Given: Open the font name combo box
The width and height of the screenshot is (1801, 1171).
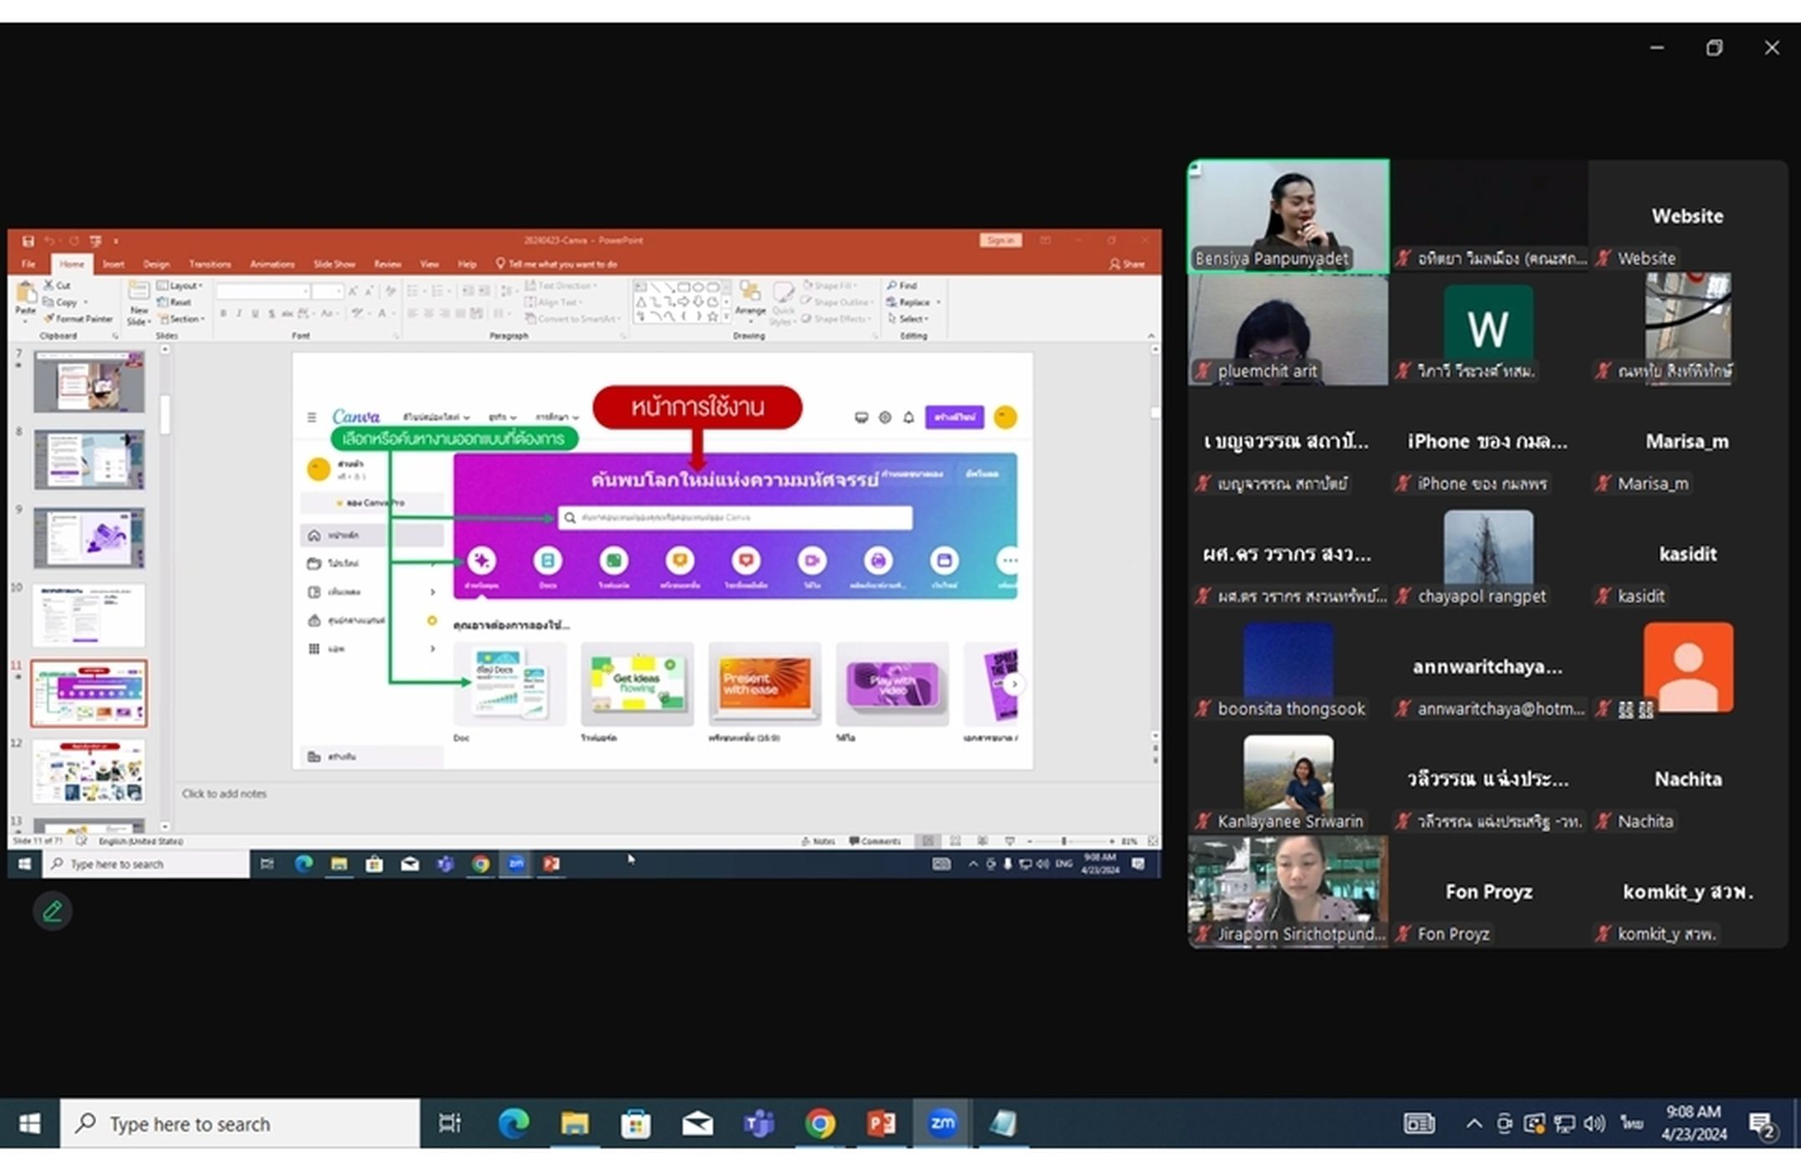Looking at the screenshot, I should pyautogui.click(x=263, y=291).
